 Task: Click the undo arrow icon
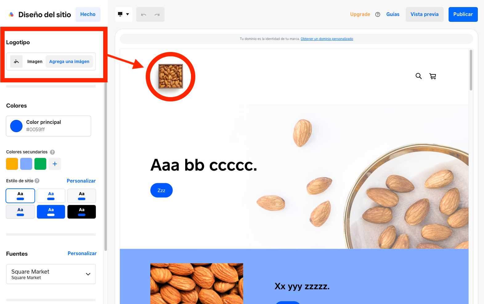(x=144, y=14)
